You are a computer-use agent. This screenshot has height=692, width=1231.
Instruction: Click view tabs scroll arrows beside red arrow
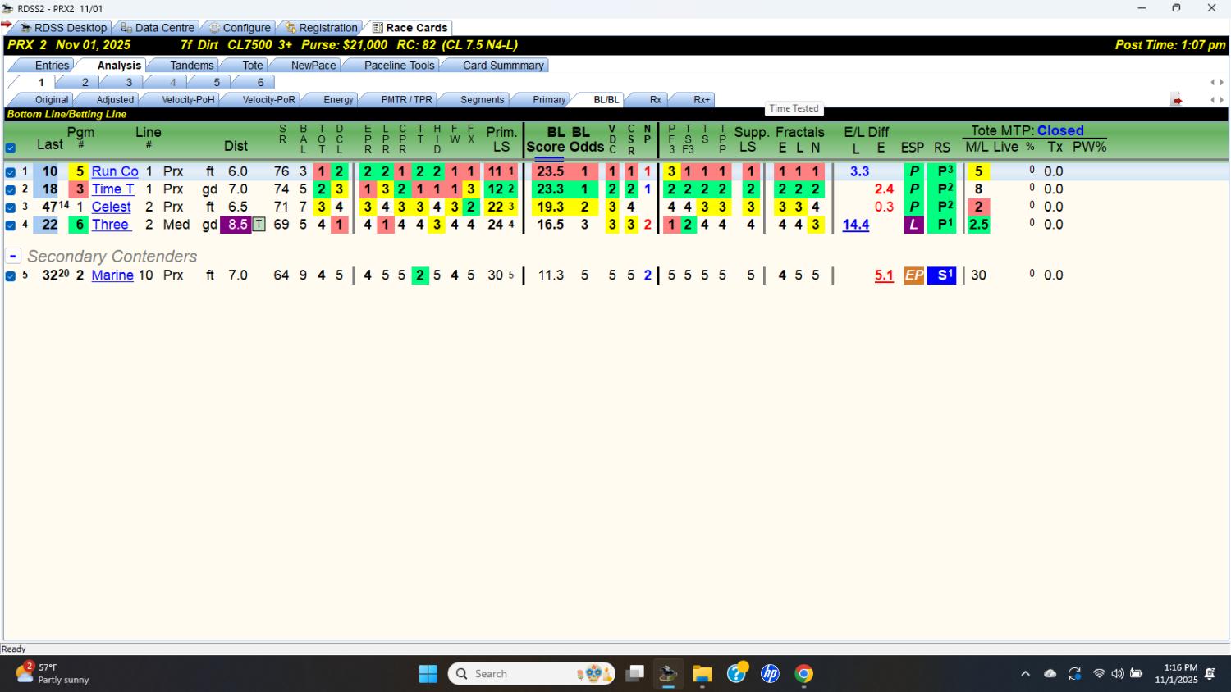(x=1217, y=100)
